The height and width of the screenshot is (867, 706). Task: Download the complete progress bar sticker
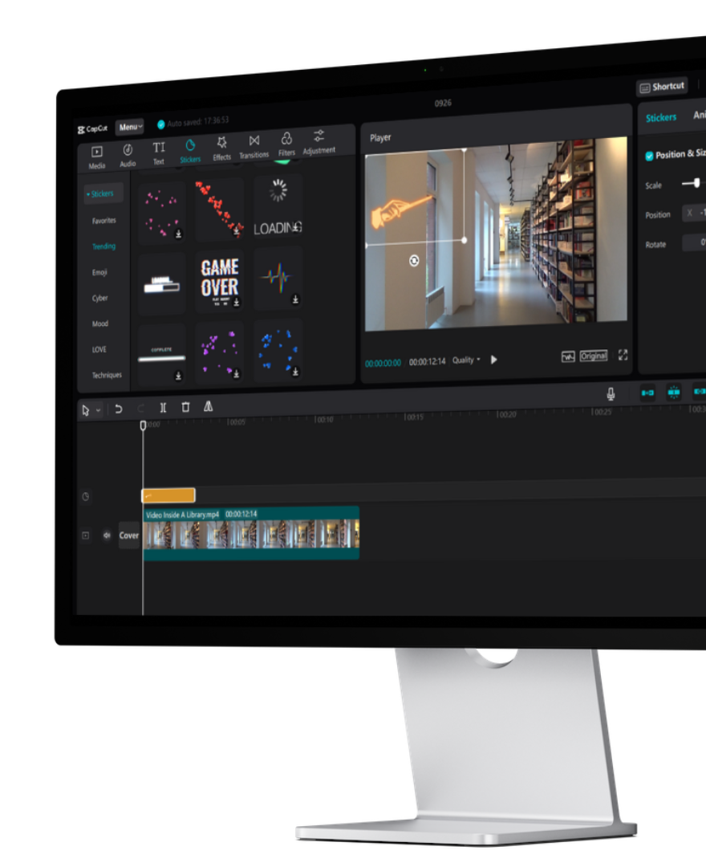pos(178,376)
